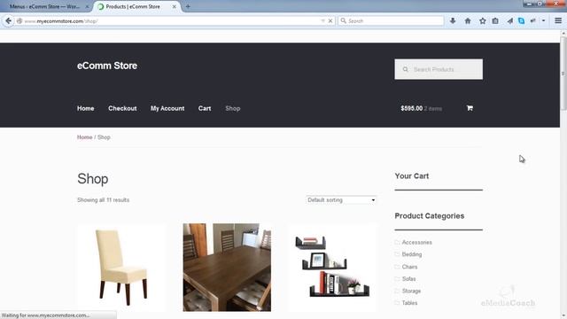567x319 pixels.
Task: Open the bookmarks list clipboard icon
Action: 495,21
